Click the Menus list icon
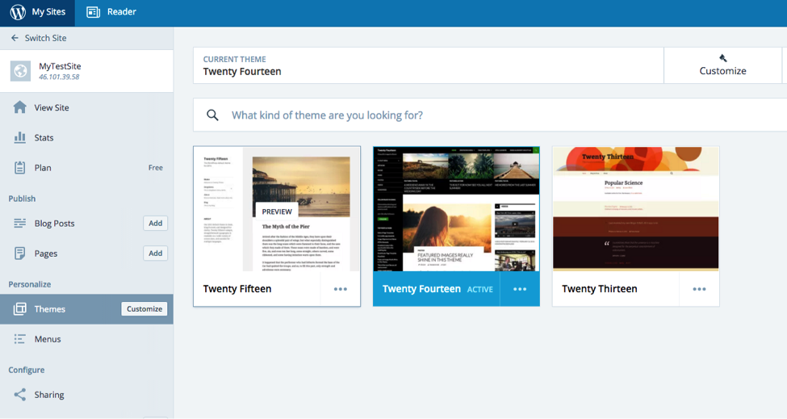The width and height of the screenshot is (787, 419). (x=19, y=339)
